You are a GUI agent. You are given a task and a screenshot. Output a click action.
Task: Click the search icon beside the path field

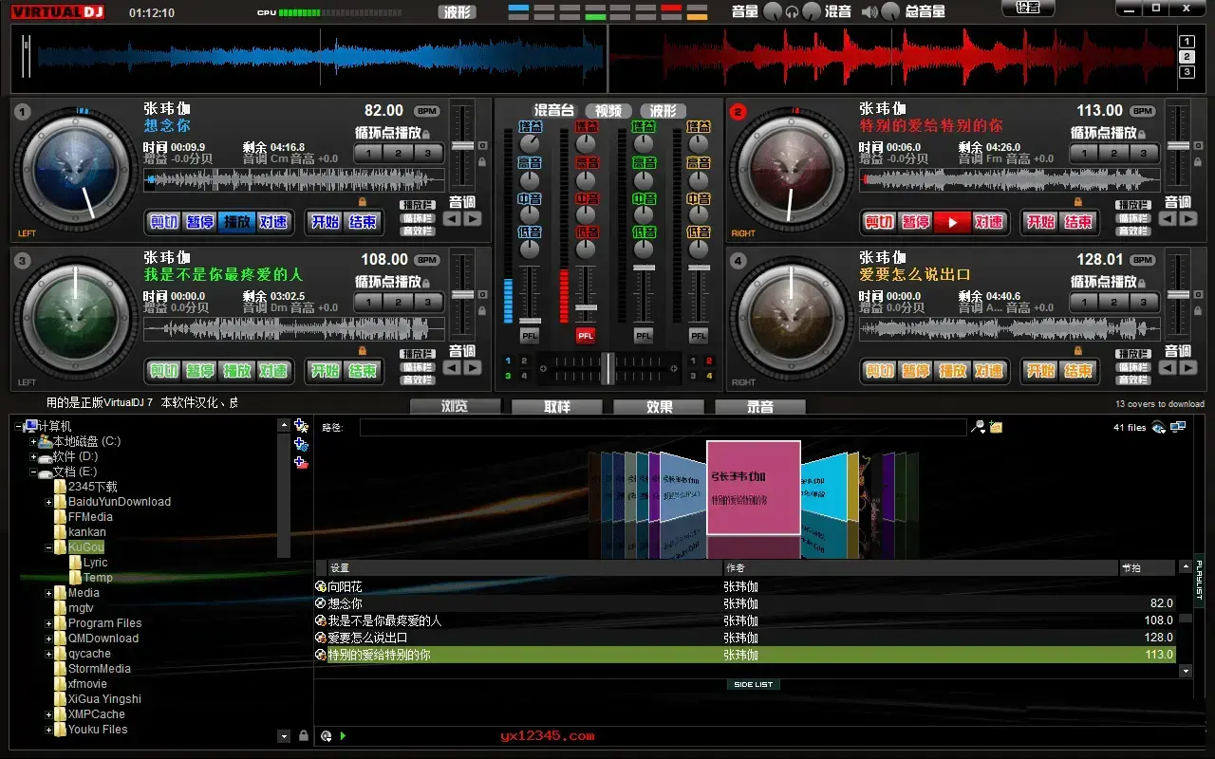pyautogui.click(x=979, y=428)
